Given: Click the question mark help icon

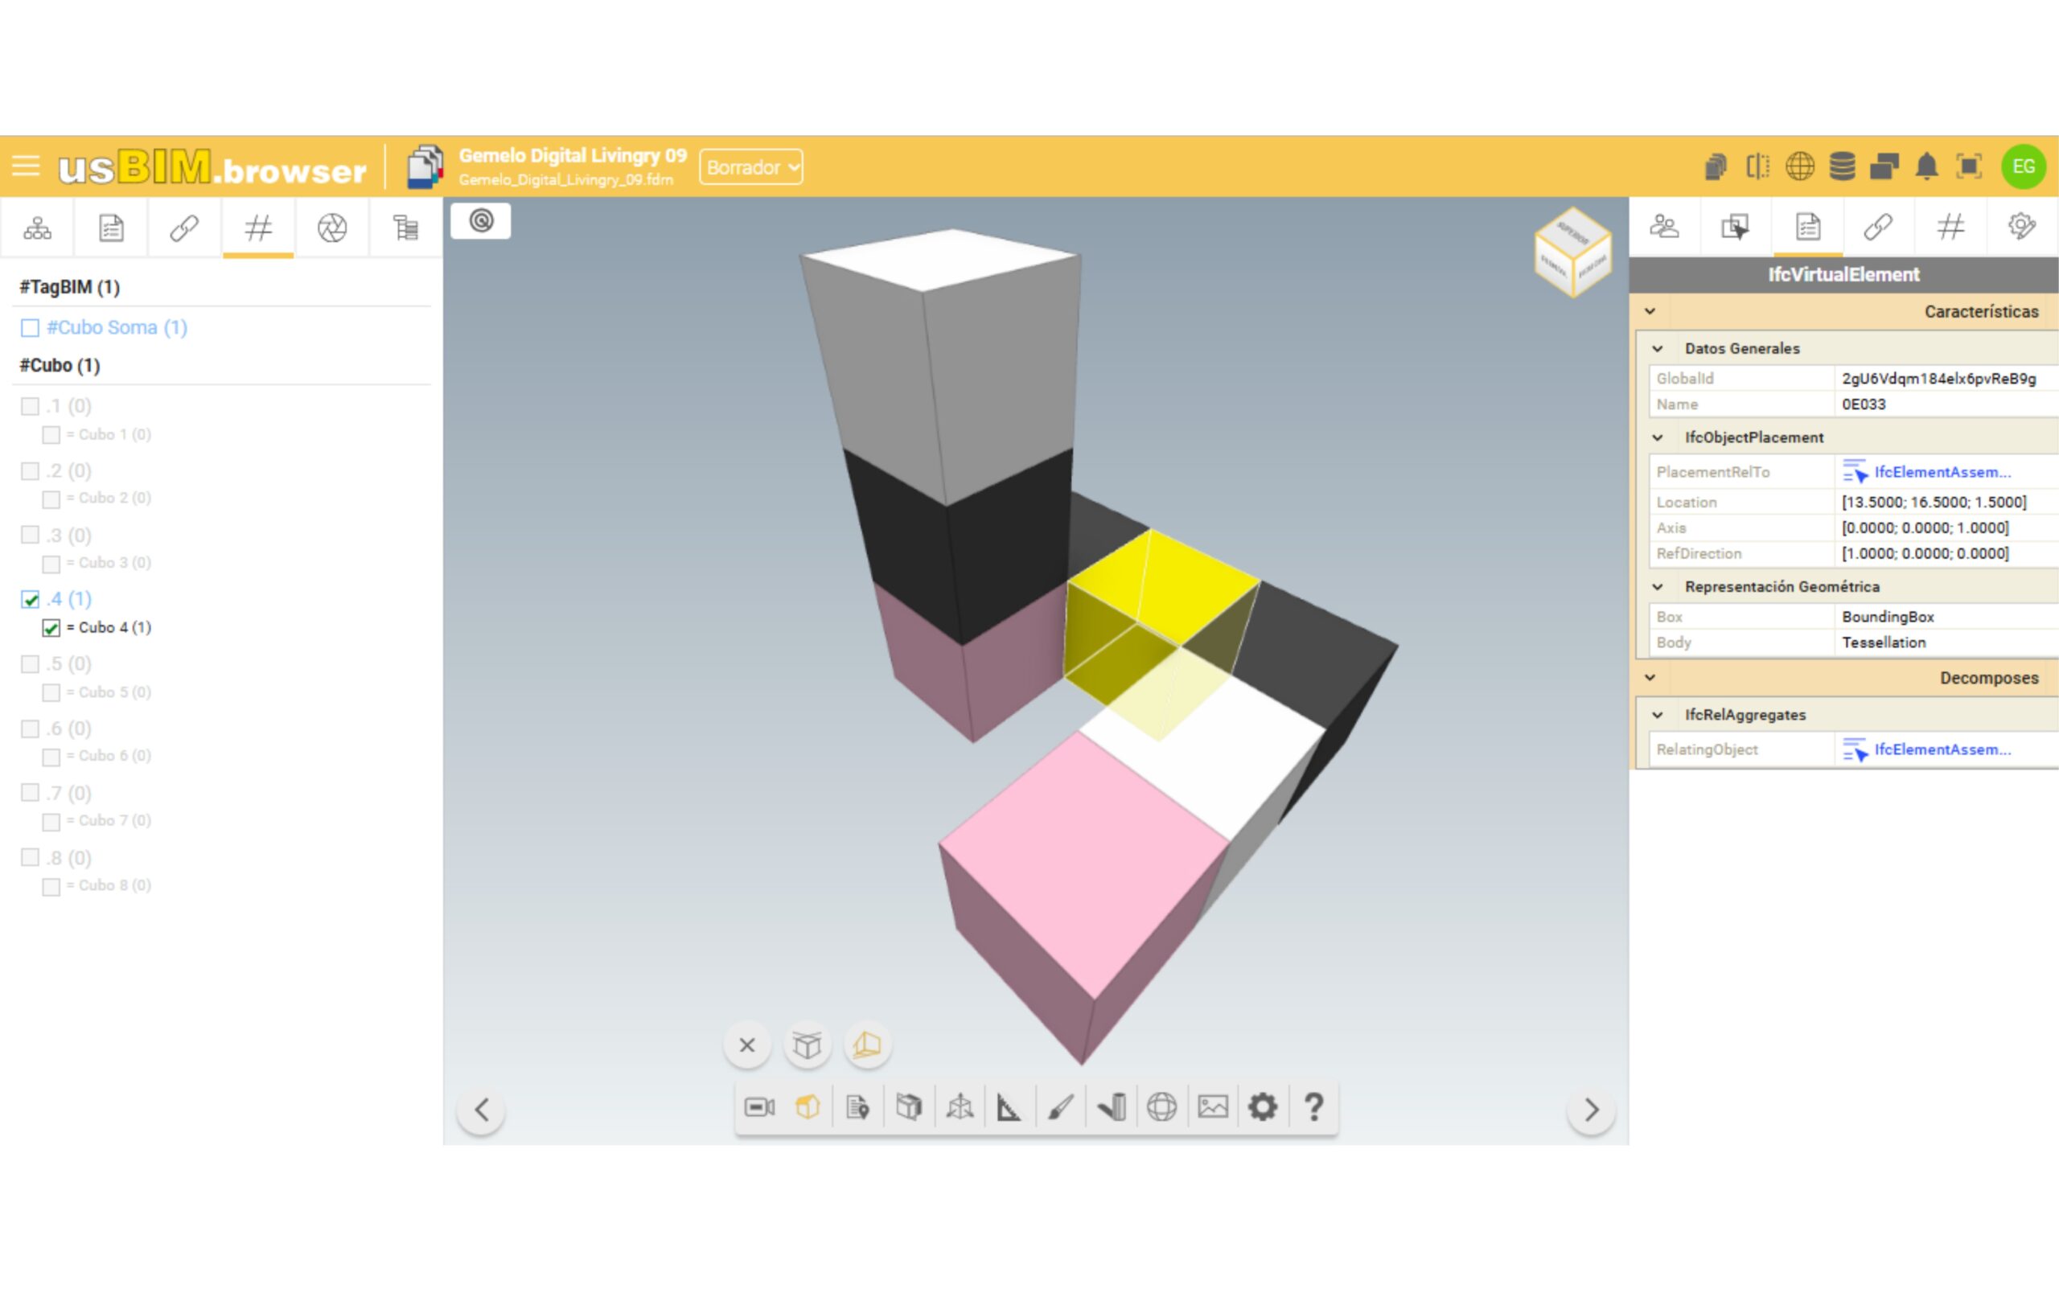Looking at the screenshot, I should click(x=1313, y=1107).
